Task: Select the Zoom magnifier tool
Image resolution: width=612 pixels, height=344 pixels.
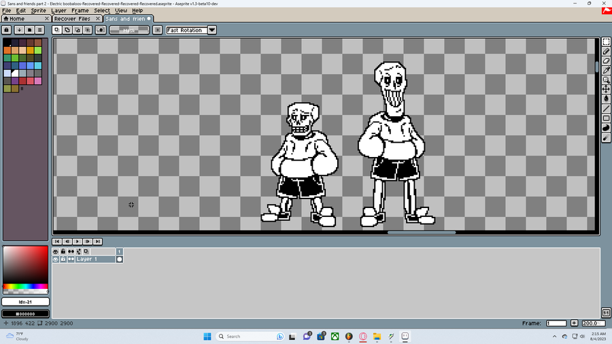Action: 606,80
